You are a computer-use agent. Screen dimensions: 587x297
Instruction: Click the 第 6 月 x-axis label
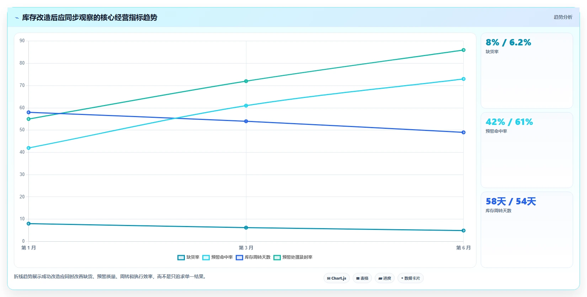tap(463, 248)
